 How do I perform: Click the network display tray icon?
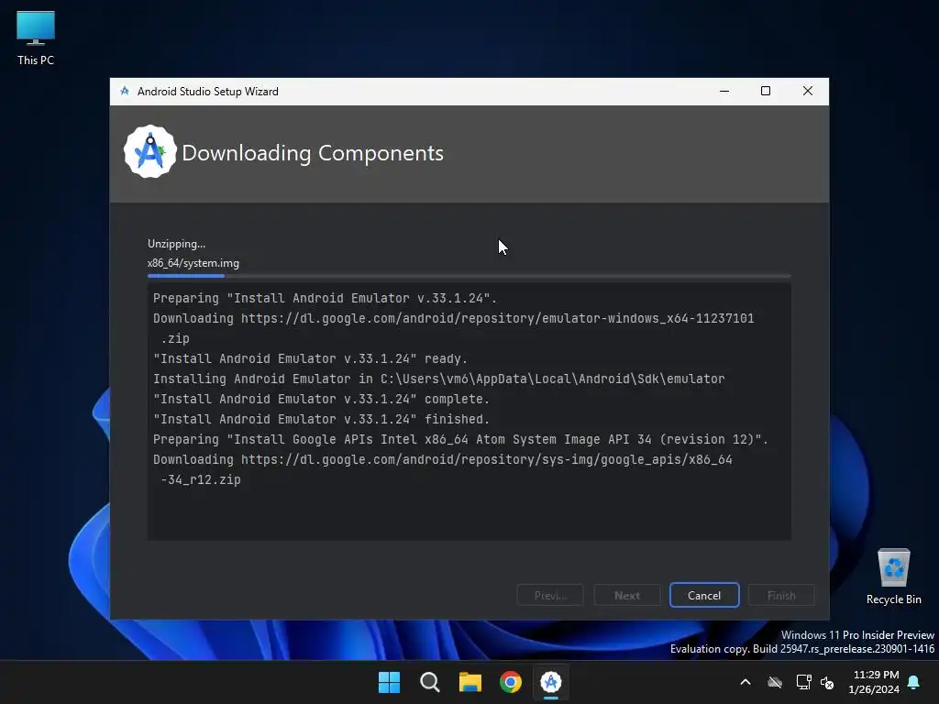click(x=803, y=682)
